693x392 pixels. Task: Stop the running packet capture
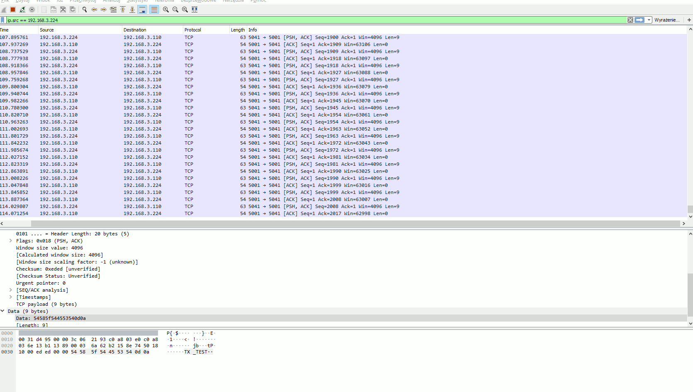tap(13, 10)
